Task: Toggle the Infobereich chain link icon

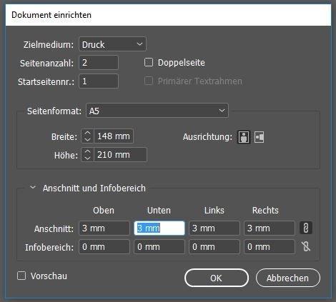Action: [x=306, y=246]
